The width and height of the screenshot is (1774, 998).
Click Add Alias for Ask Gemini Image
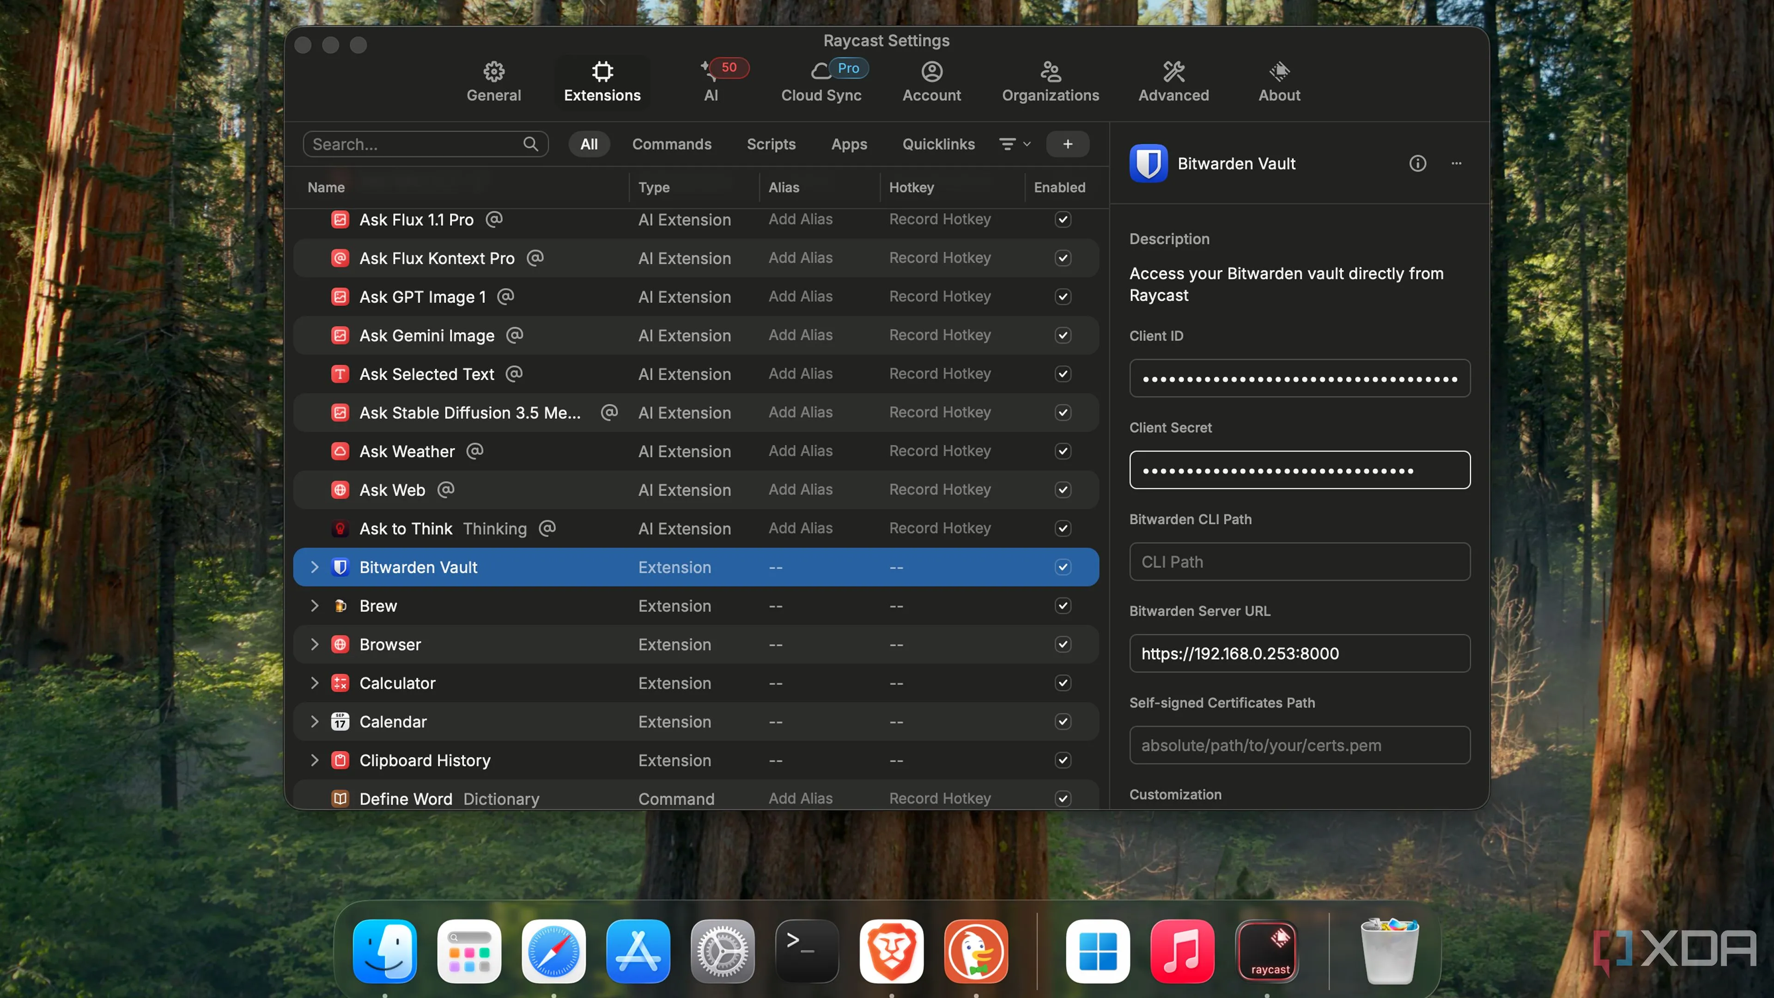pos(800,335)
